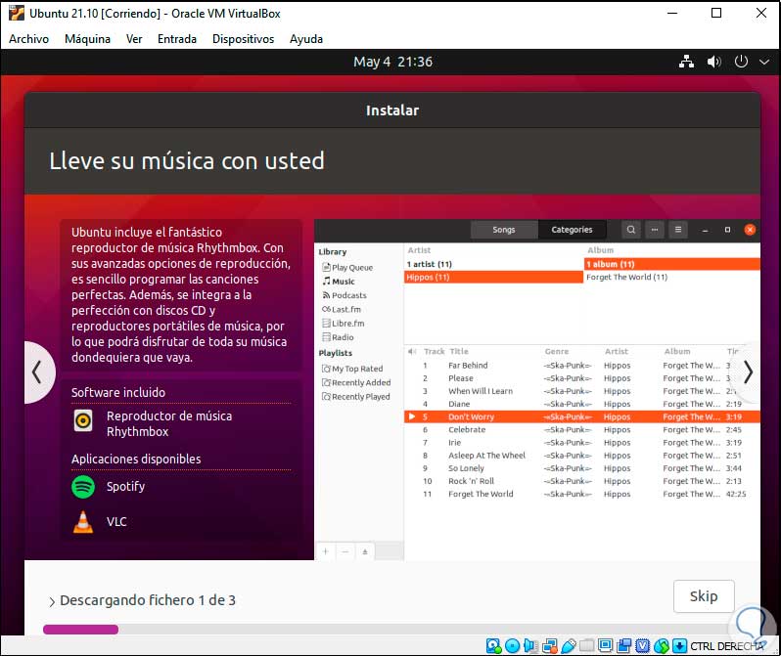Click the speaker column header icon
The height and width of the screenshot is (656, 781).
pos(412,351)
